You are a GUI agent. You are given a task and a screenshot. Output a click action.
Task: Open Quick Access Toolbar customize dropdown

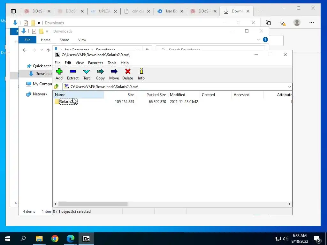point(47,31)
